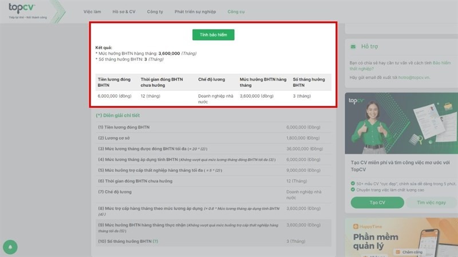This screenshot has height=257, width=458.
Task: Click the Tìm việc ngay button
Action: pos(431,203)
